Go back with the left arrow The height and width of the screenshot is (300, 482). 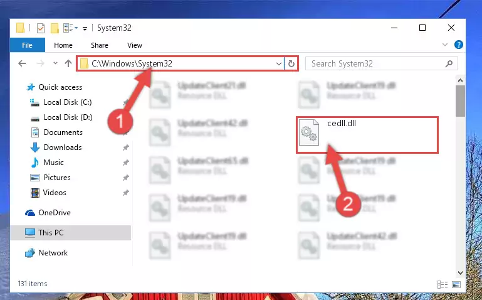[22, 63]
